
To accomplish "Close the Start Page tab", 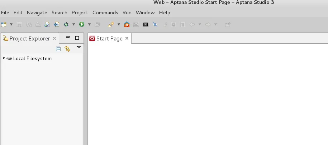I will click(127, 38).
